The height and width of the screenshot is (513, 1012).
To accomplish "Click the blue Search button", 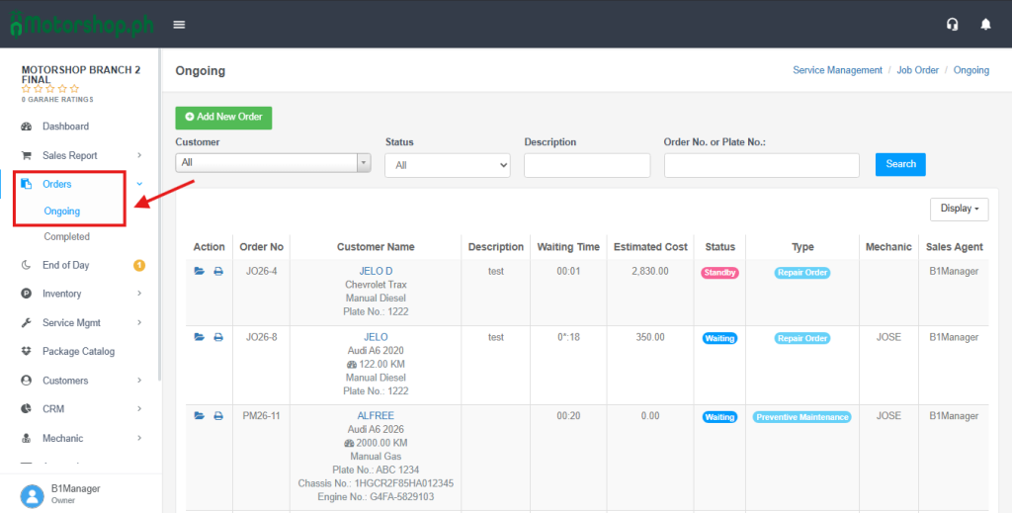I will click(900, 164).
